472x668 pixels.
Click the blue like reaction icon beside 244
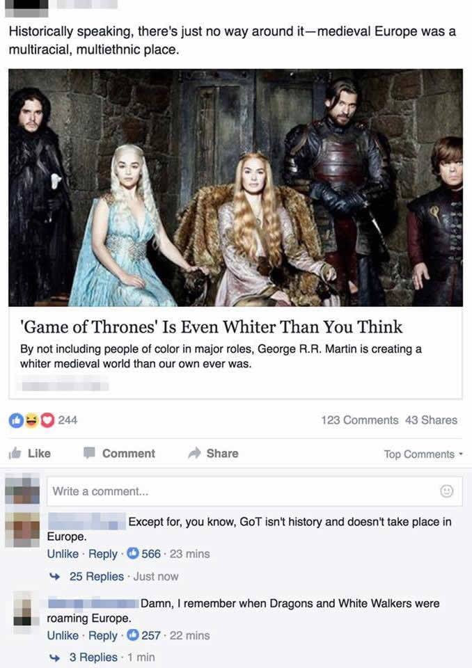(x=16, y=420)
